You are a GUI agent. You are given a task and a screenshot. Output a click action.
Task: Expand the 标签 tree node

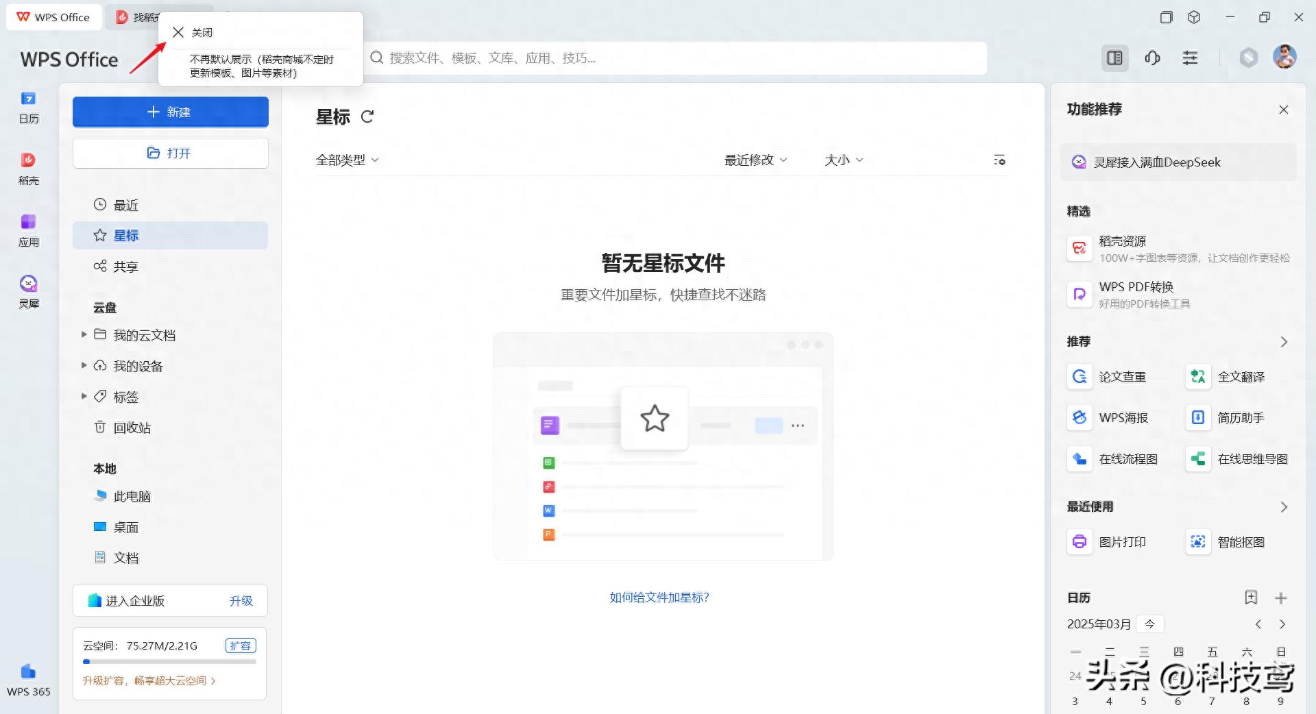84,396
